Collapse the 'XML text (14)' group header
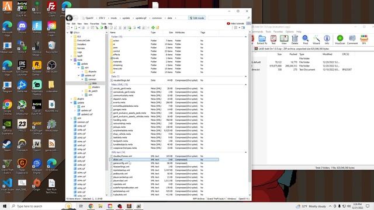Viewport: 374px width, 210px height. click(x=245, y=152)
